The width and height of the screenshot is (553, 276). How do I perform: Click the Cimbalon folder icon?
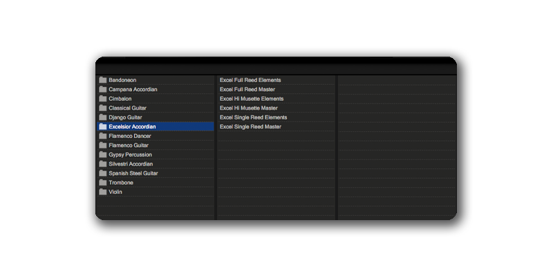[102, 99]
